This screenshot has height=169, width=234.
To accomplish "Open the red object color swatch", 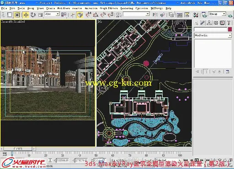I will (230, 29).
